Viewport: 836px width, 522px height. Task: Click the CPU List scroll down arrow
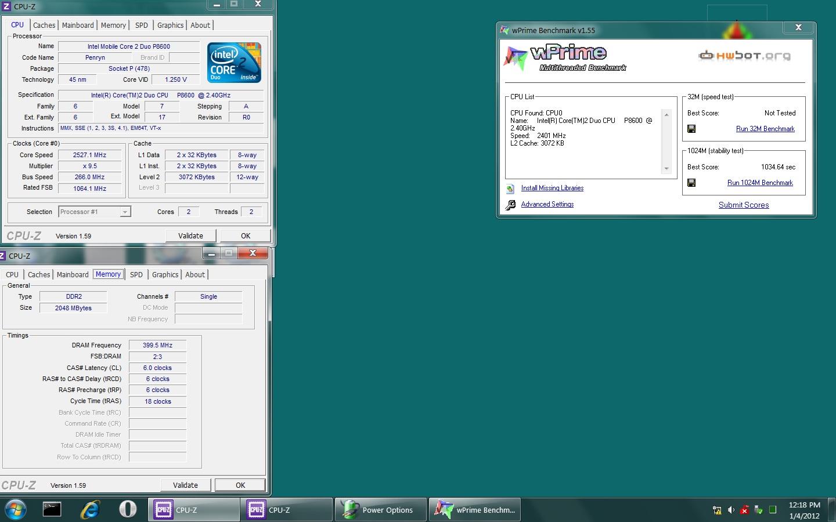(x=666, y=169)
